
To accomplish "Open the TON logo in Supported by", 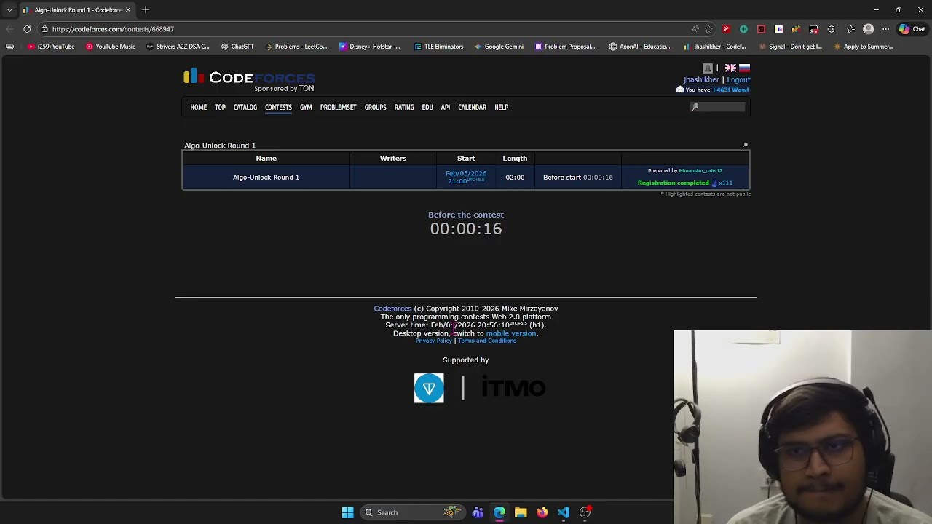I will point(429,388).
